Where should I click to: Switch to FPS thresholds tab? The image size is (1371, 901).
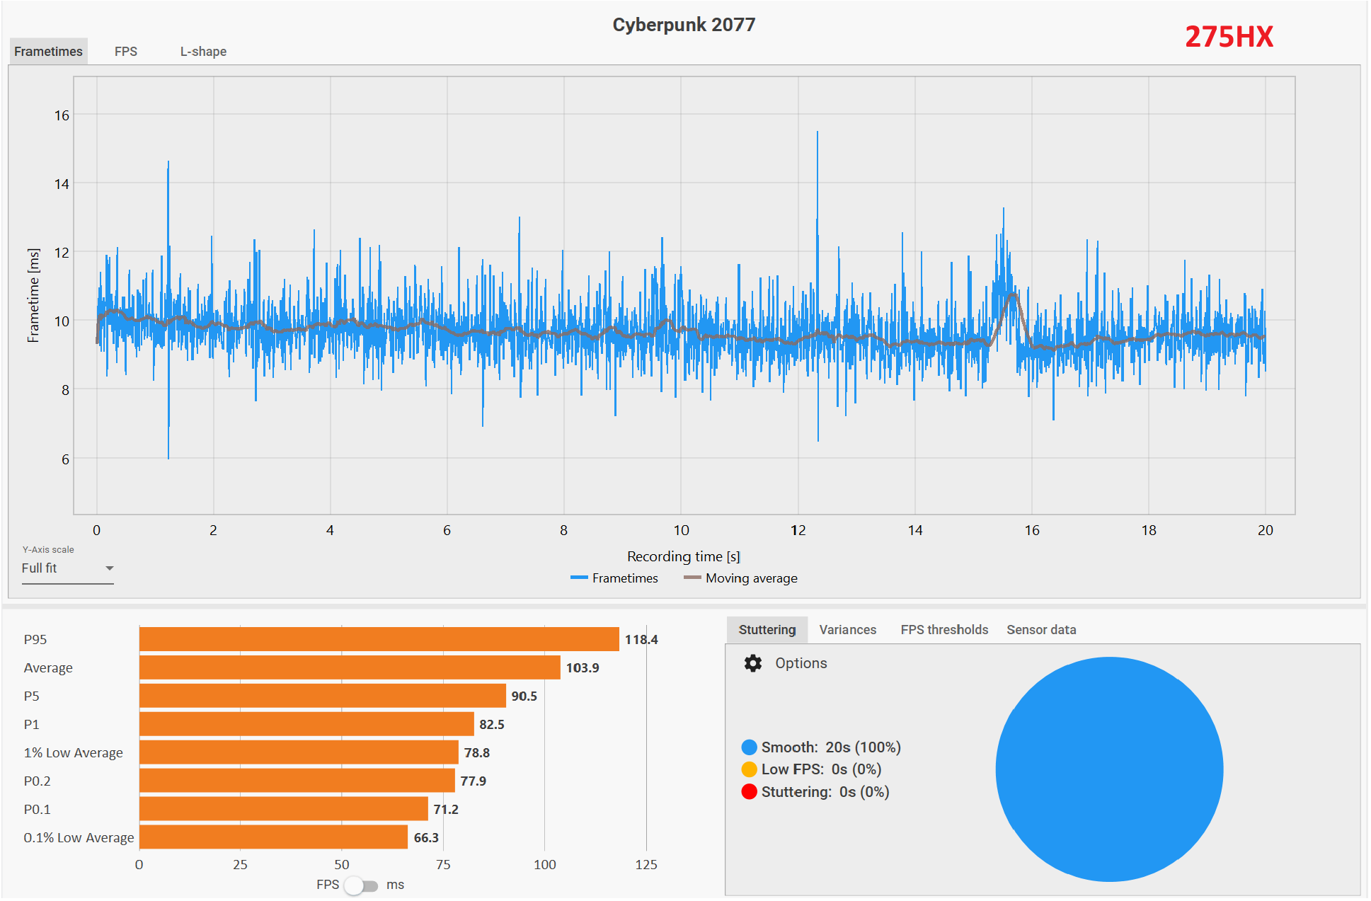coord(944,630)
